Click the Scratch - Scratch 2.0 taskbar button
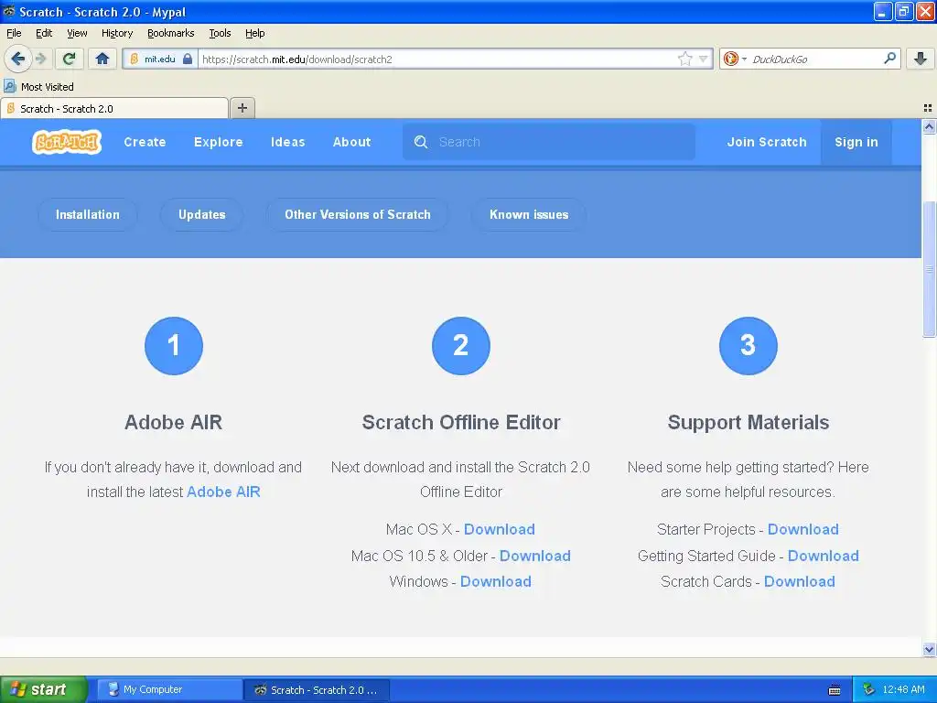The width and height of the screenshot is (937, 703). (x=317, y=689)
